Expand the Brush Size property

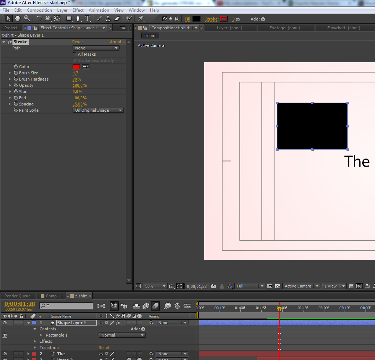pos(10,73)
